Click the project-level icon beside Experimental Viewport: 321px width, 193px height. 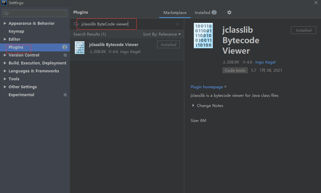point(65,95)
